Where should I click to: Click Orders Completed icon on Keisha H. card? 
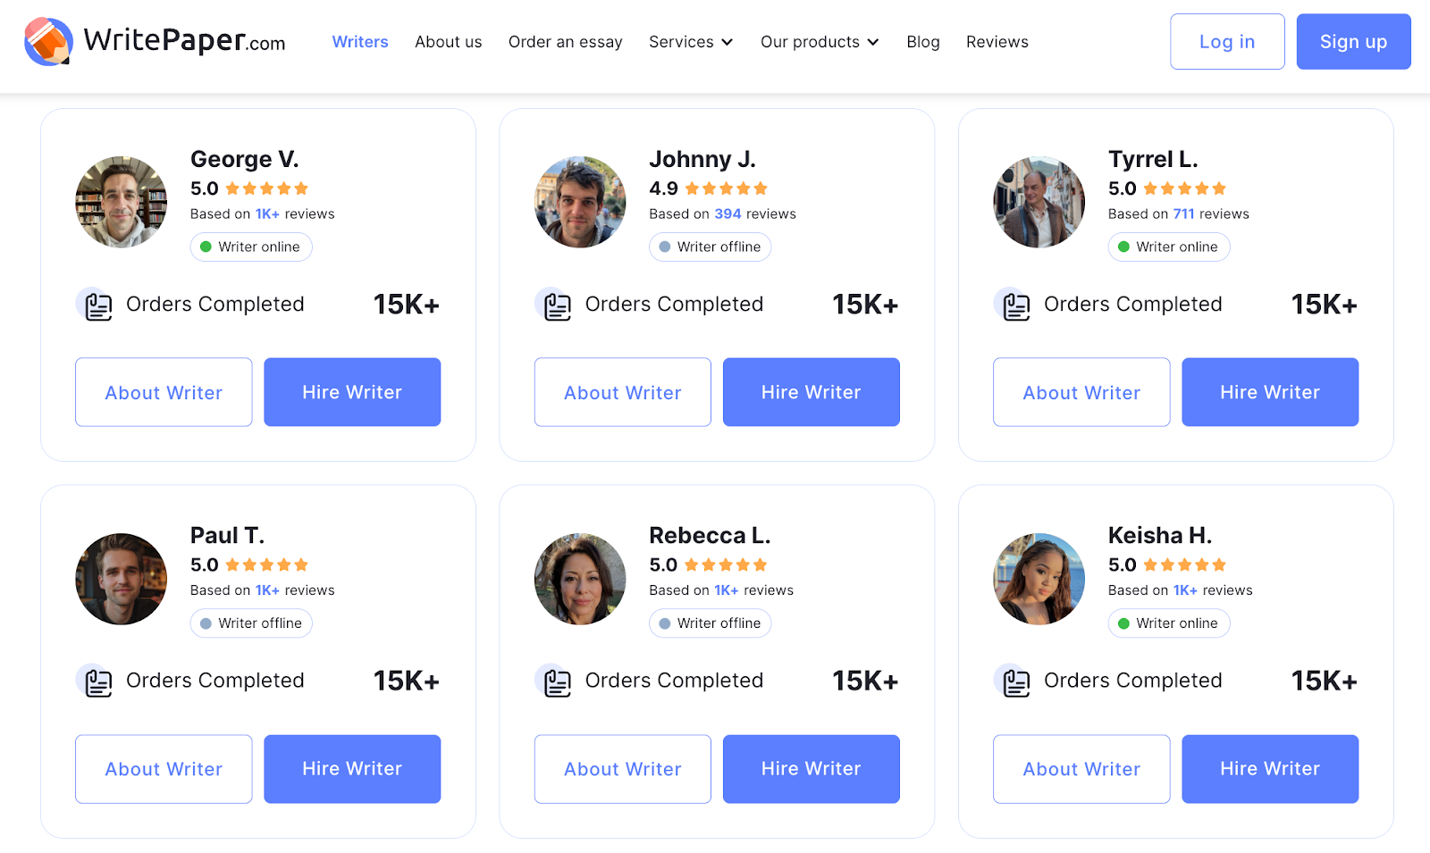pyautogui.click(x=1015, y=682)
